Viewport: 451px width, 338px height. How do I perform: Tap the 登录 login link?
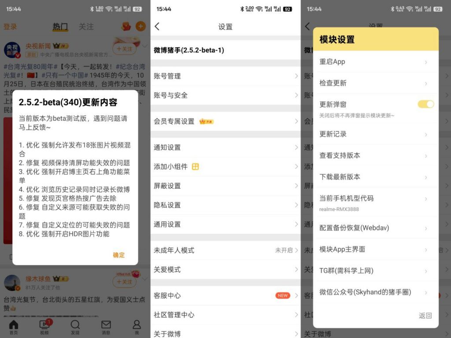[10, 27]
